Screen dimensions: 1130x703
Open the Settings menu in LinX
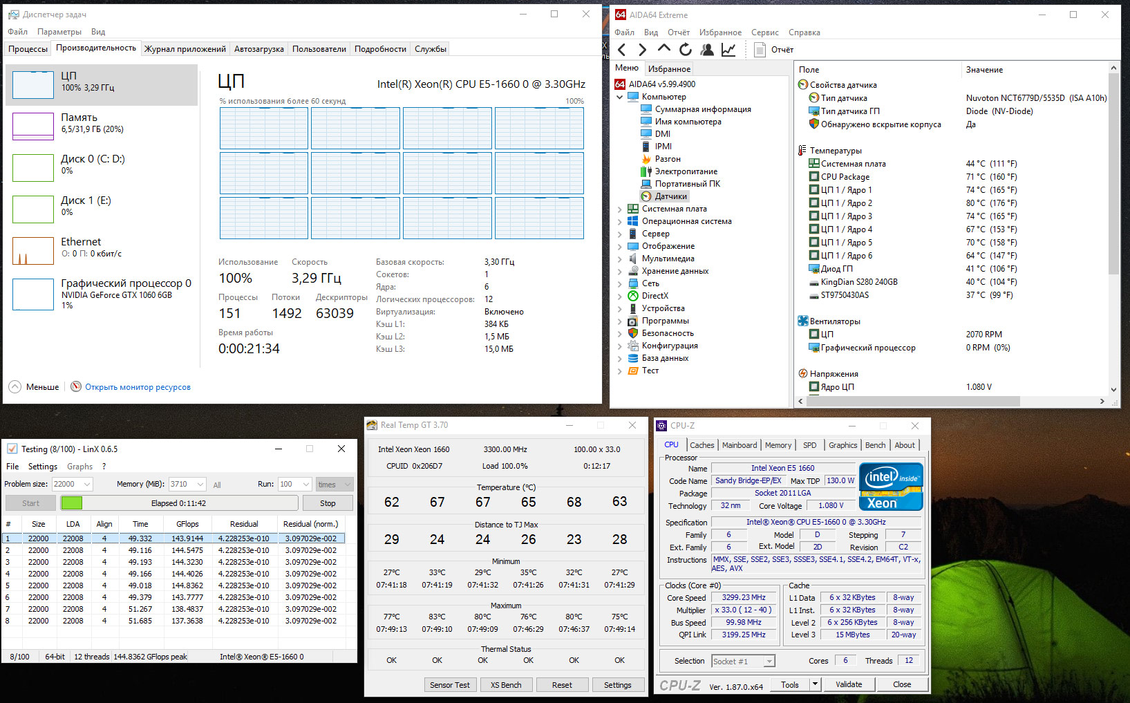43,467
